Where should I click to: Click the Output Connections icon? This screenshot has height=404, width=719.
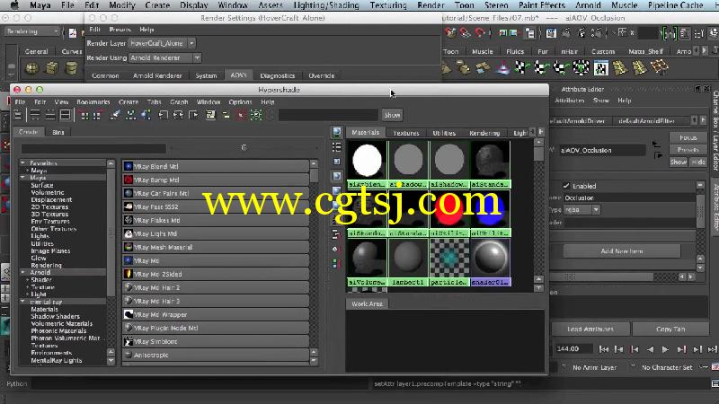pyautogui.click(x=193, y=115)
